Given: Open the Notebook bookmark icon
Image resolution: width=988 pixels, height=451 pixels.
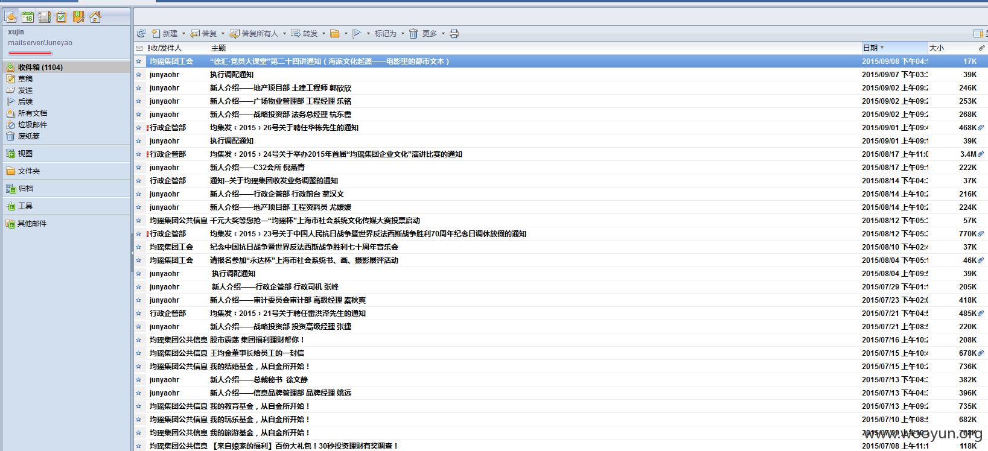Looking at the screenshot, I should point(78,17).
